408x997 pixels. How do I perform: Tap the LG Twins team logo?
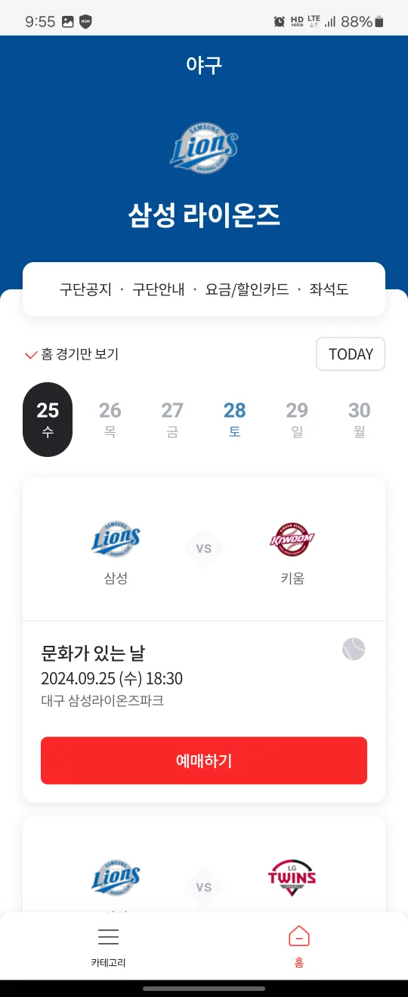pos(292,877)
